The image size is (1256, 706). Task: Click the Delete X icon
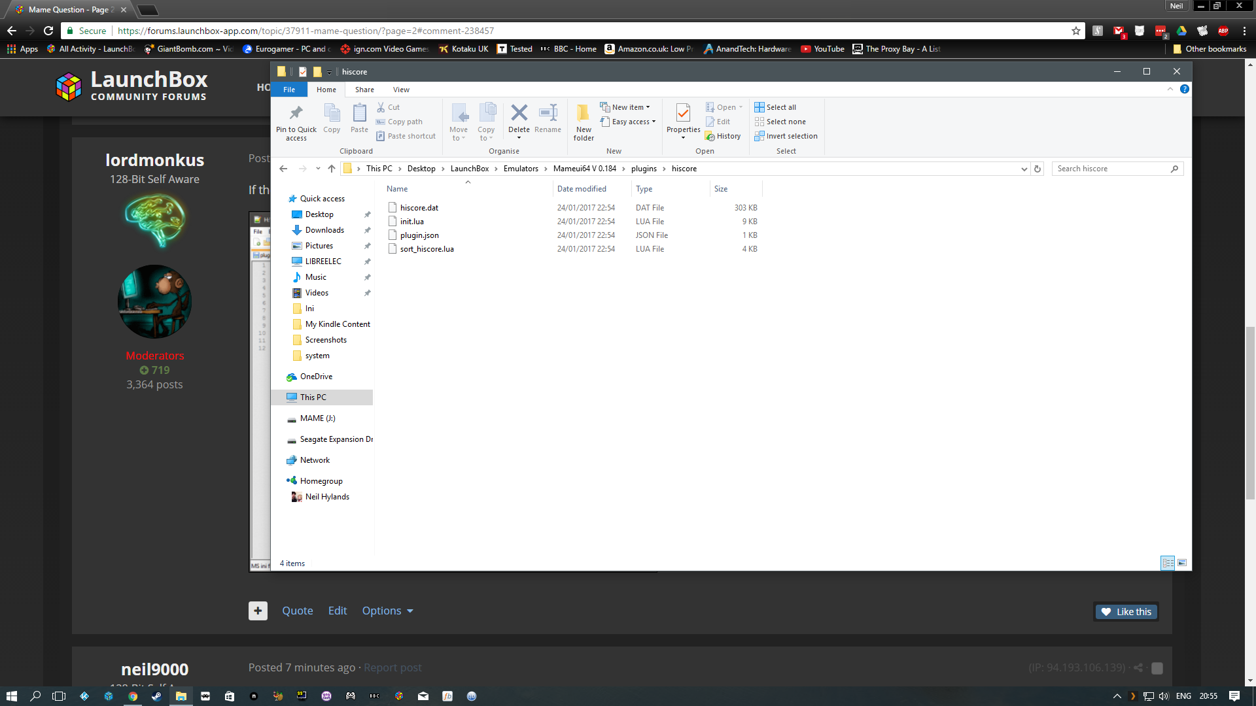click(519, 113)
